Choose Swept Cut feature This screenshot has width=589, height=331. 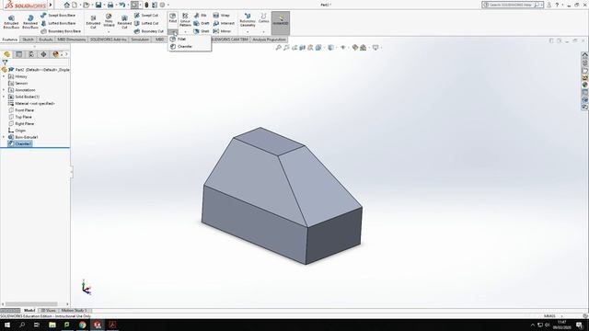coord(146,16)
